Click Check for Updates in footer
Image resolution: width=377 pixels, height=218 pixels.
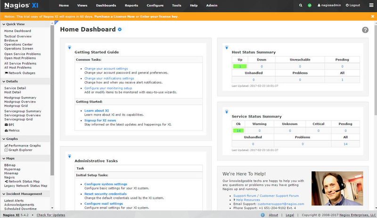[x=51, y=215]
